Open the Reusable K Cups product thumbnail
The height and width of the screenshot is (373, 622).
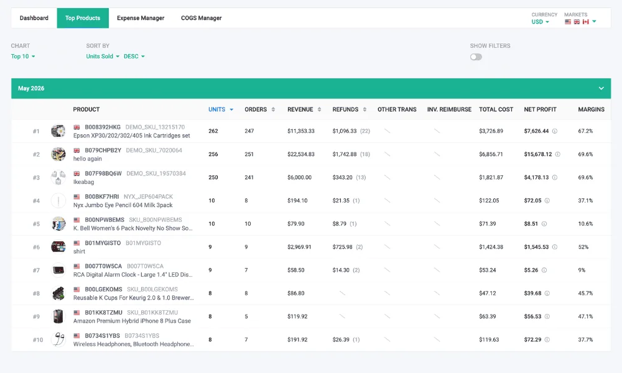click(x=58, y=293)
